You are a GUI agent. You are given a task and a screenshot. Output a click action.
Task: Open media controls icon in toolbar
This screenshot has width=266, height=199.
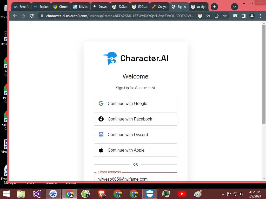click(235, 16)
